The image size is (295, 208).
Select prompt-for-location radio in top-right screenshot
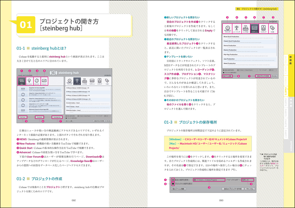tap(223, 73)
